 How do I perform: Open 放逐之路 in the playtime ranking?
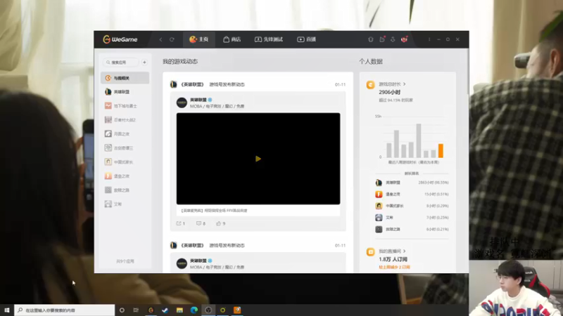(412, 230)
